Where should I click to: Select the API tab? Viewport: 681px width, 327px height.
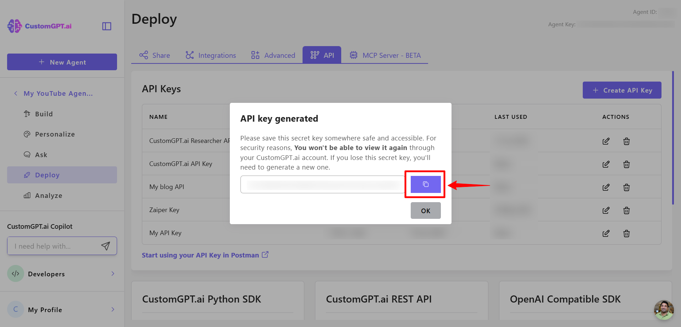click(322, 55)
